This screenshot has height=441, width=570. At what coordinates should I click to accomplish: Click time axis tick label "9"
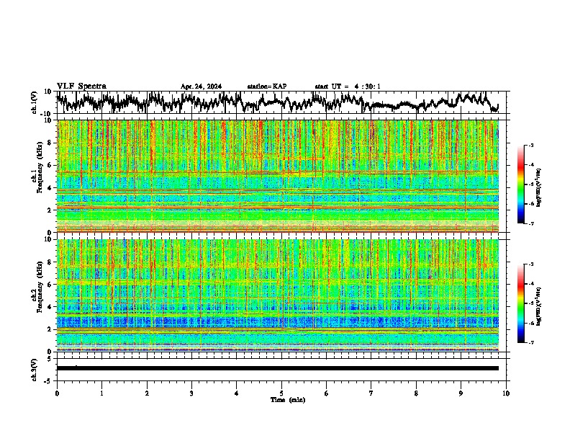point(461,393)
